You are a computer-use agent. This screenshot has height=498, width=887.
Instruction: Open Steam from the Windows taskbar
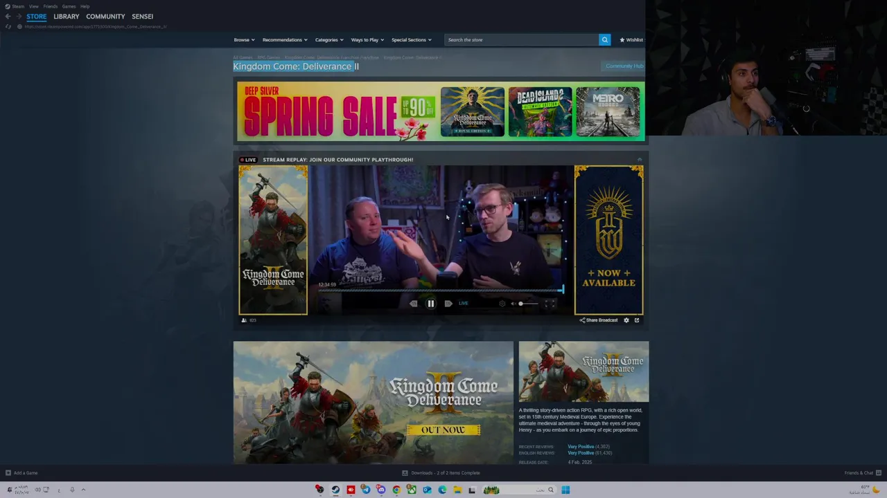pos(335,490)
